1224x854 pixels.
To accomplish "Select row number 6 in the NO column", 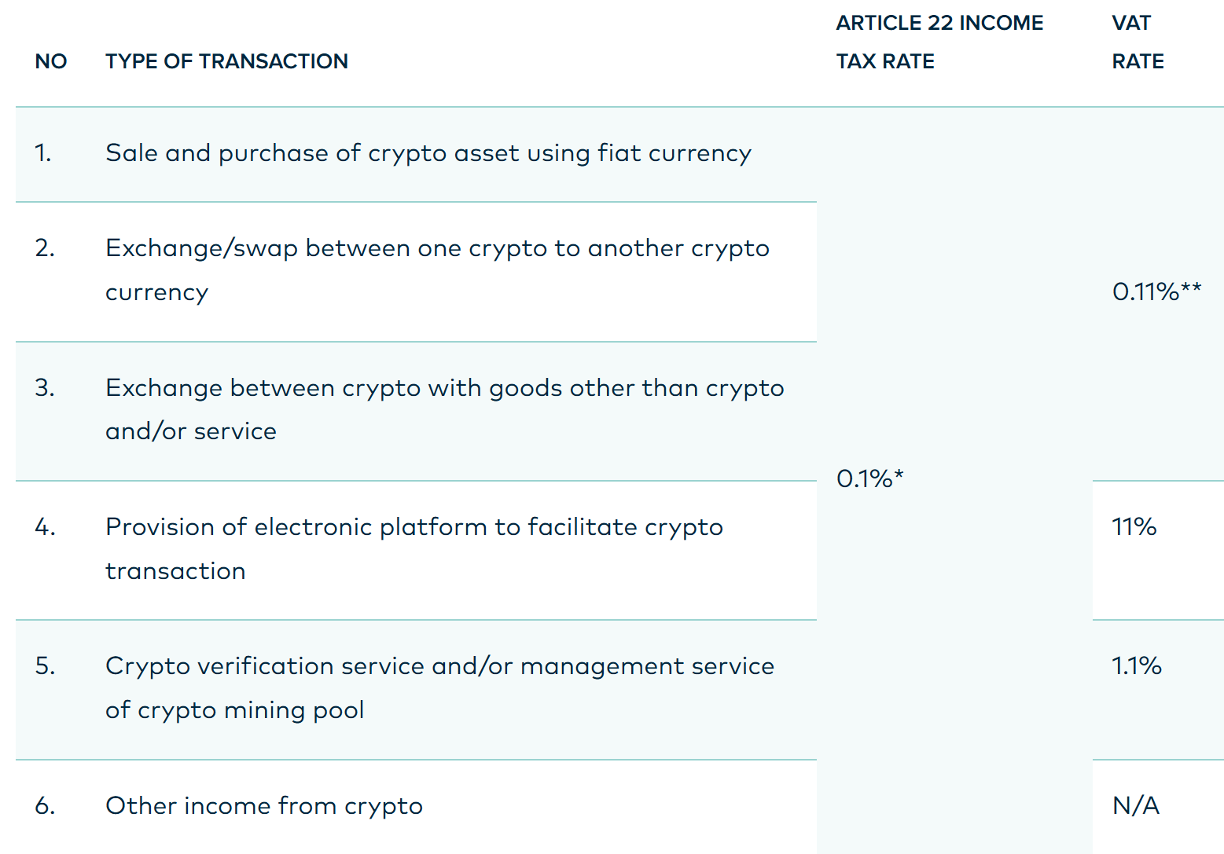I will tap(45, 806).
